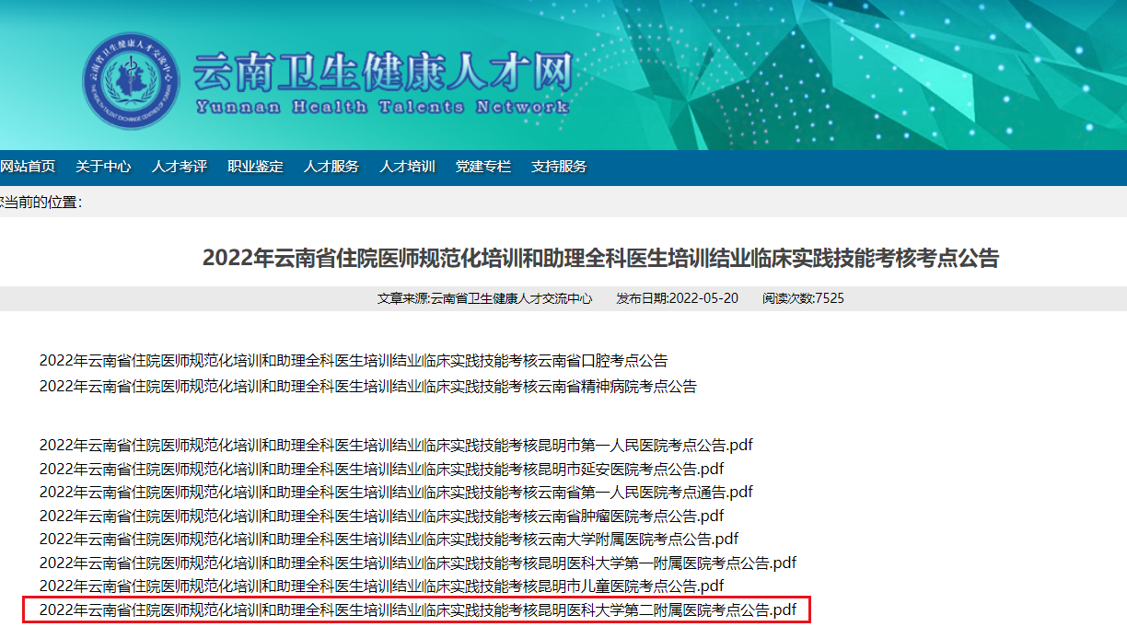Screen dimensions: 1127x627
Task: Open the 党建专栏 navigation item
Action: 483,167
